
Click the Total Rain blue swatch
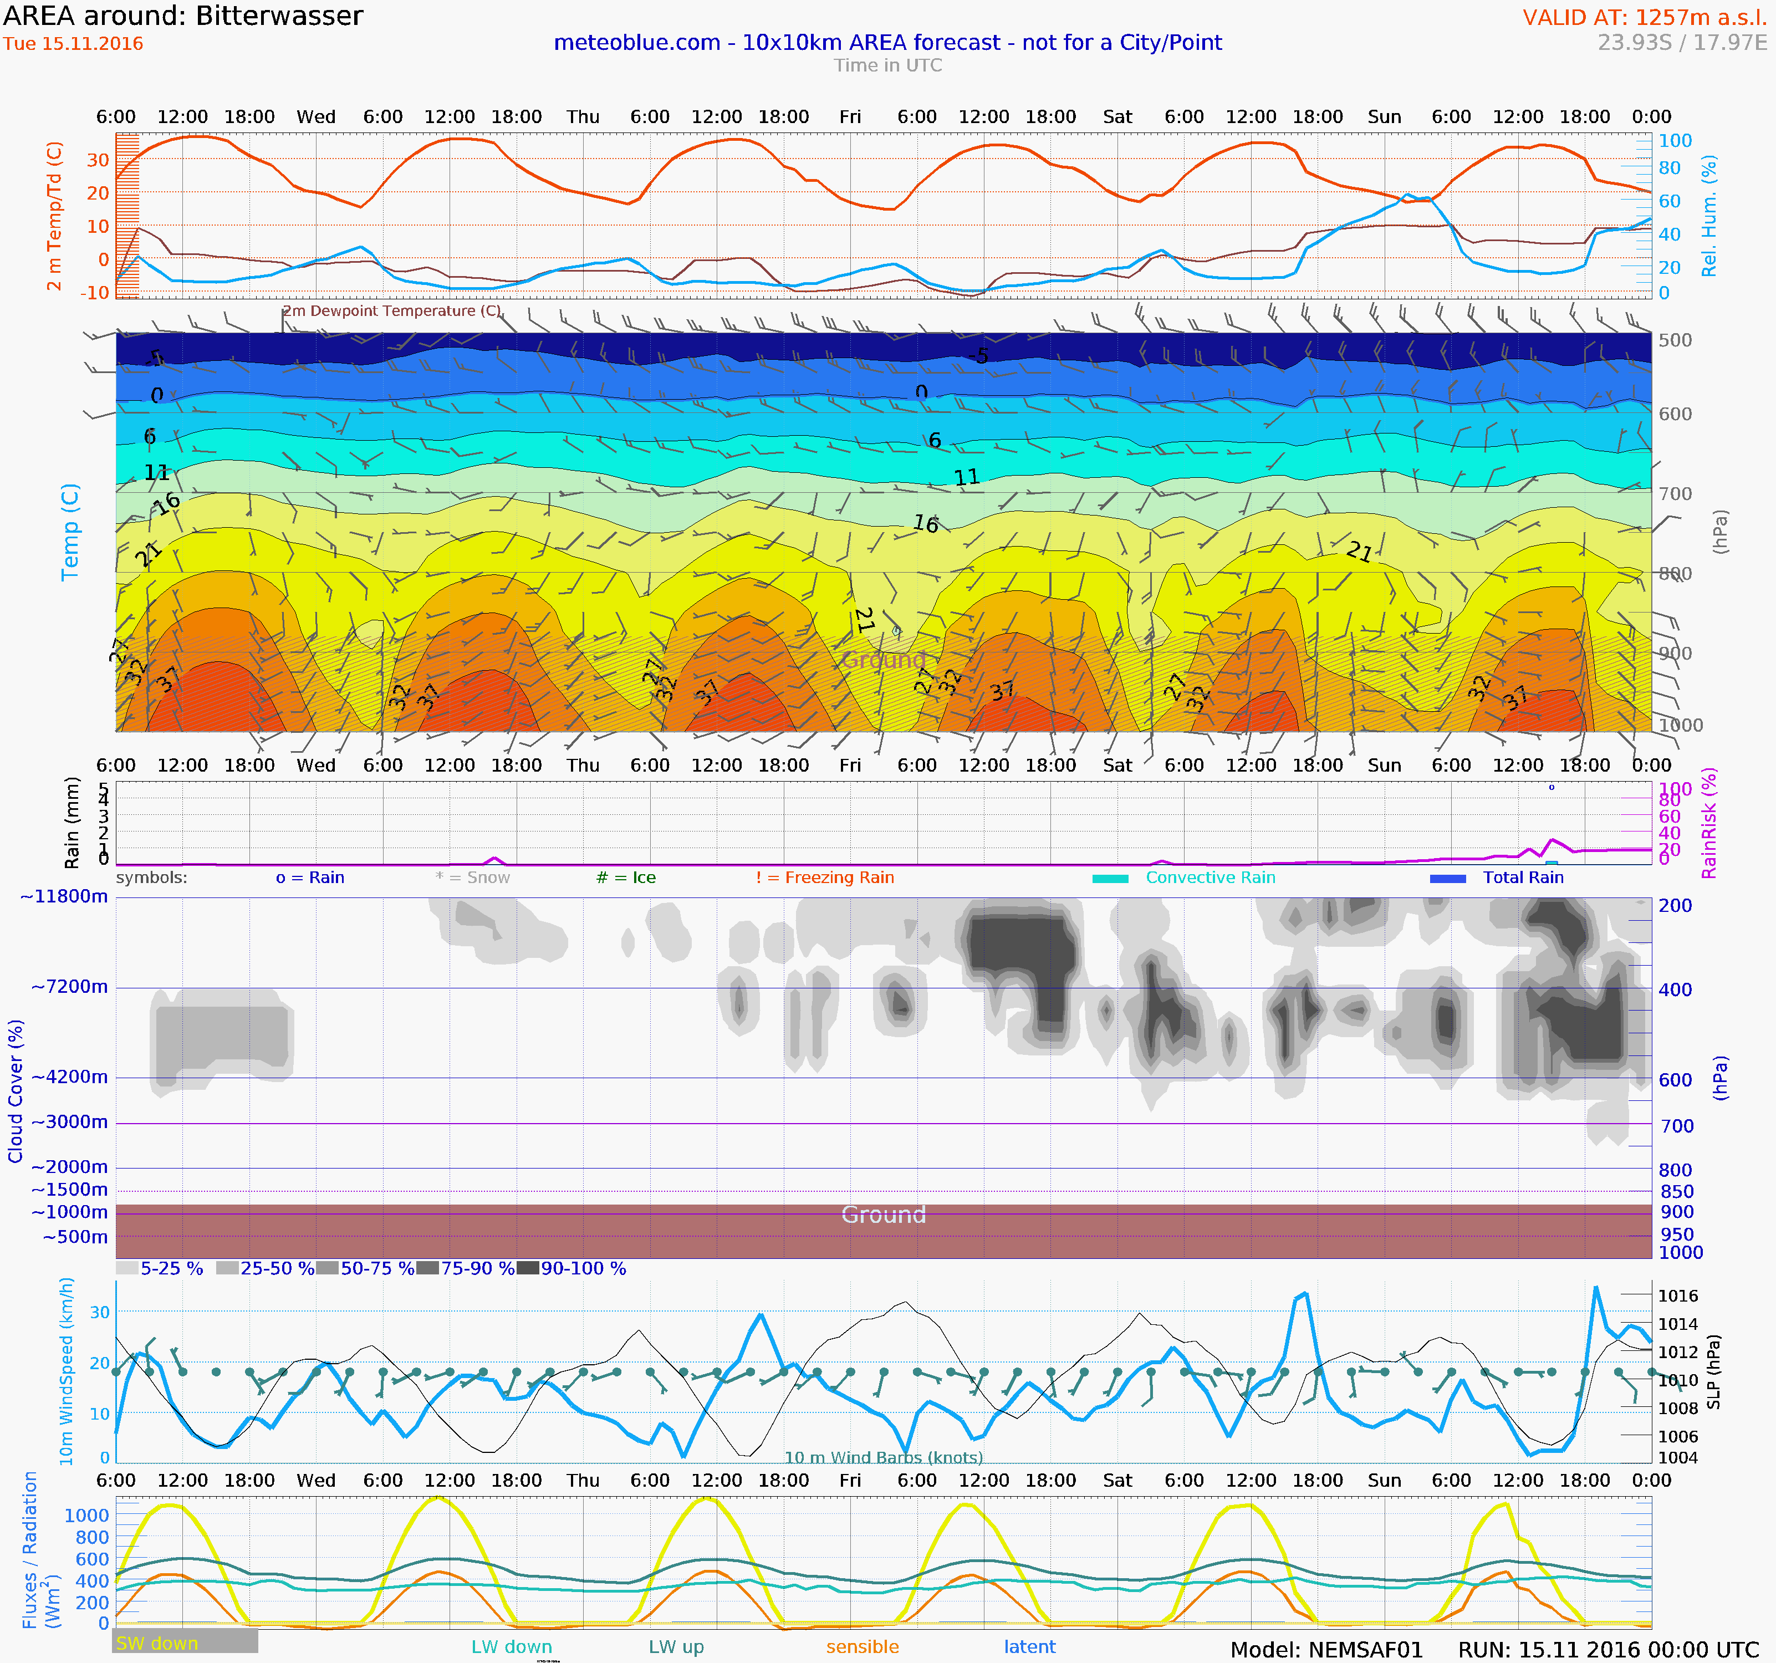pyautogui.click(x=1448, y=879)
